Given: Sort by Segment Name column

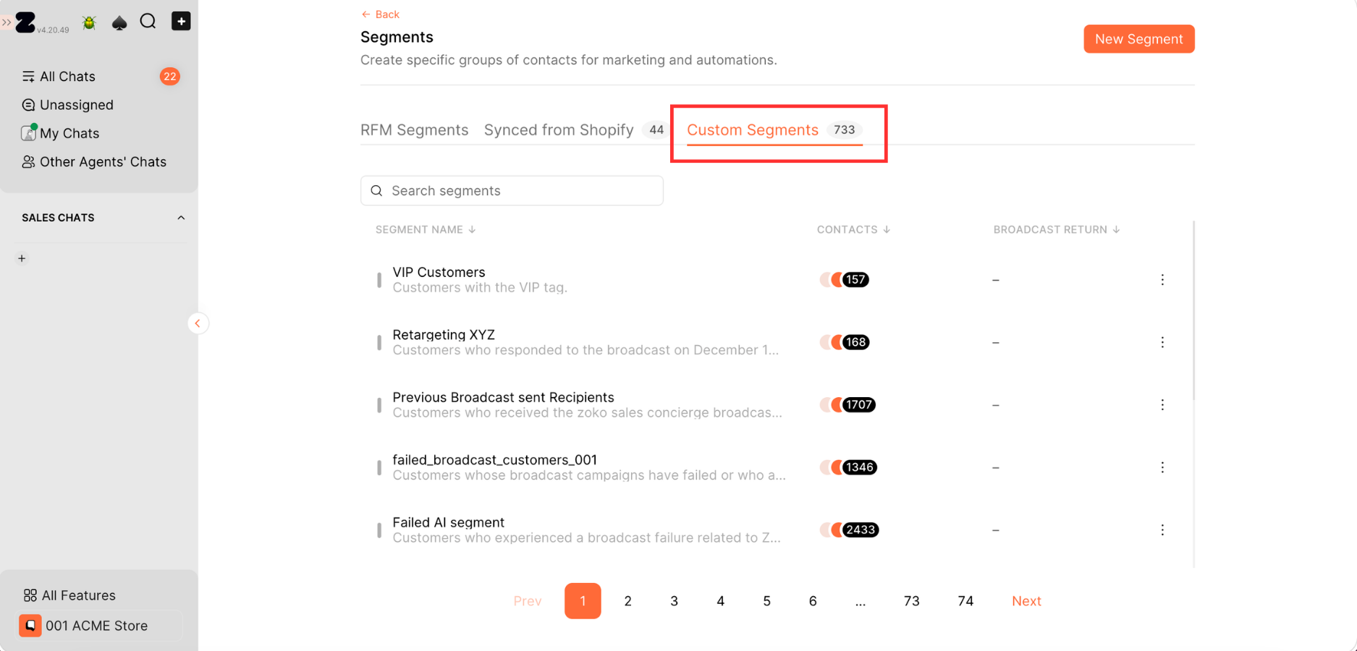Looking at the screenshot, I should [426, 229].
